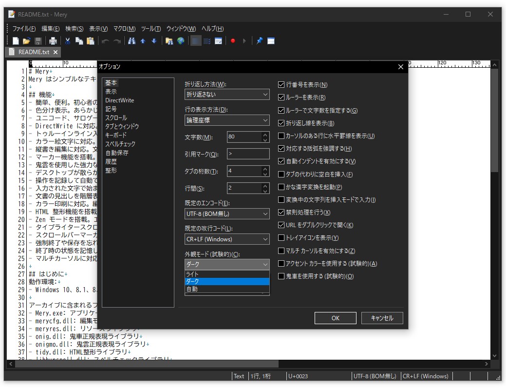Open the マクロ(M) menu
506x388 pixels.
(124, 29)
